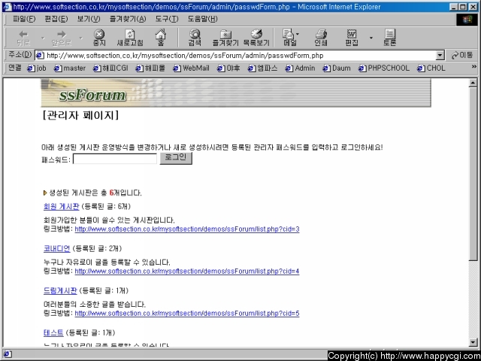The width and height of the screenshot is (481, 361).
Task: Stop page loading with 중지 icon
Action: [99, 38]
